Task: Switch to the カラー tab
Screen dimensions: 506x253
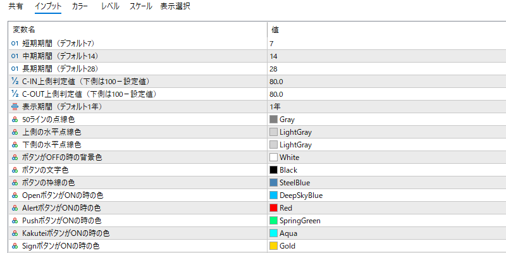Action: (x=80, y=6)
